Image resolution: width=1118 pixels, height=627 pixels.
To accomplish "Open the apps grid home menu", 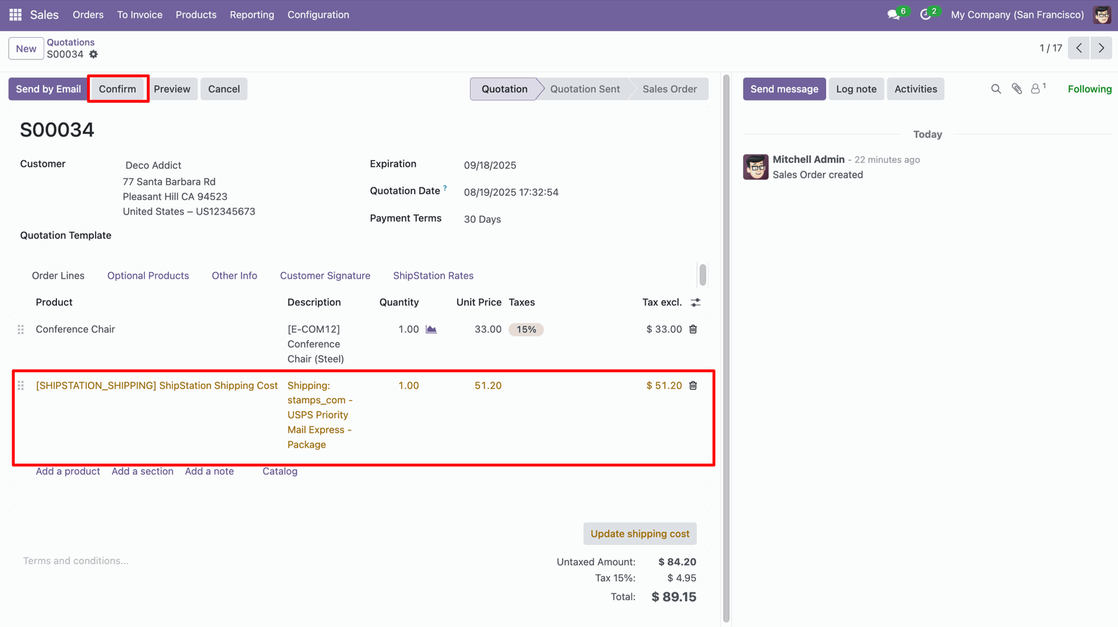I will tap(15, 15).
